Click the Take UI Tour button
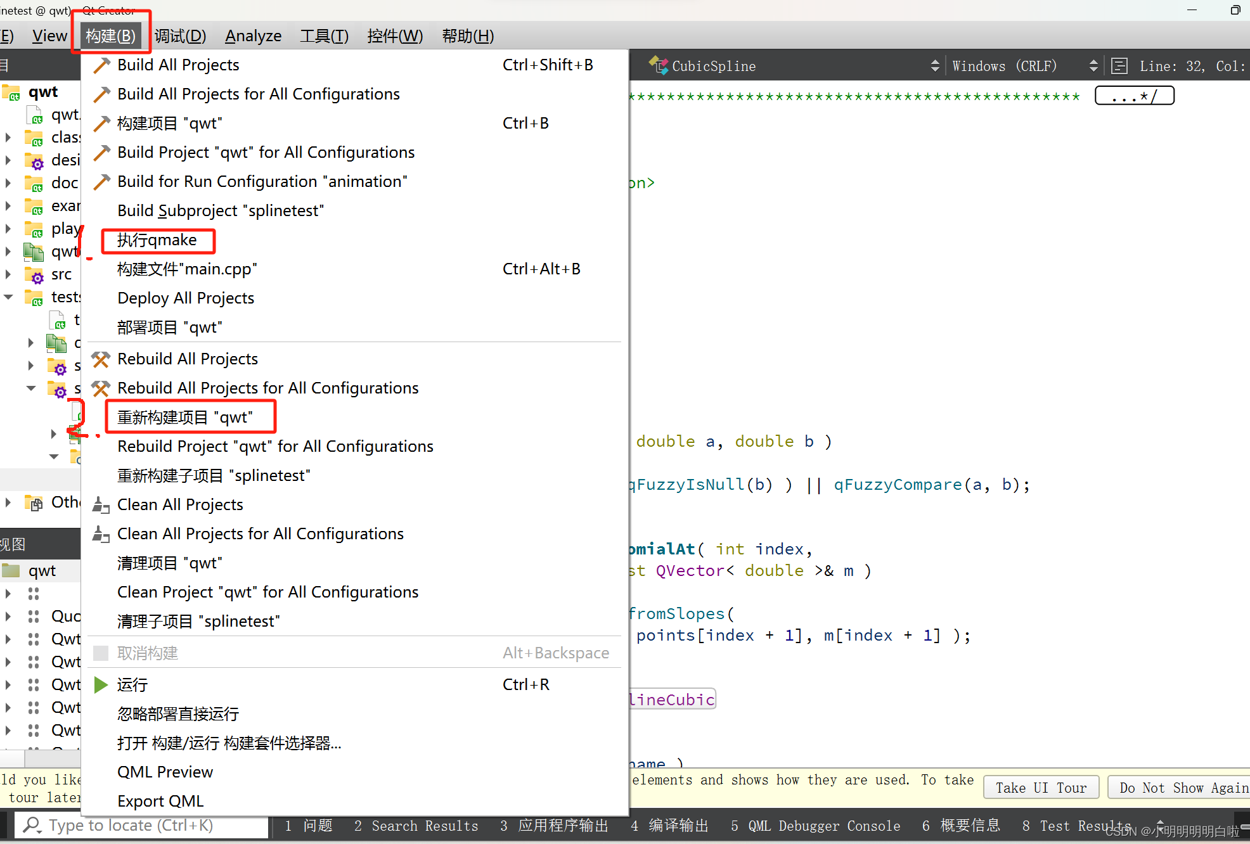1250x844 pixels. pyautogui.click(x=1040, y=788)
